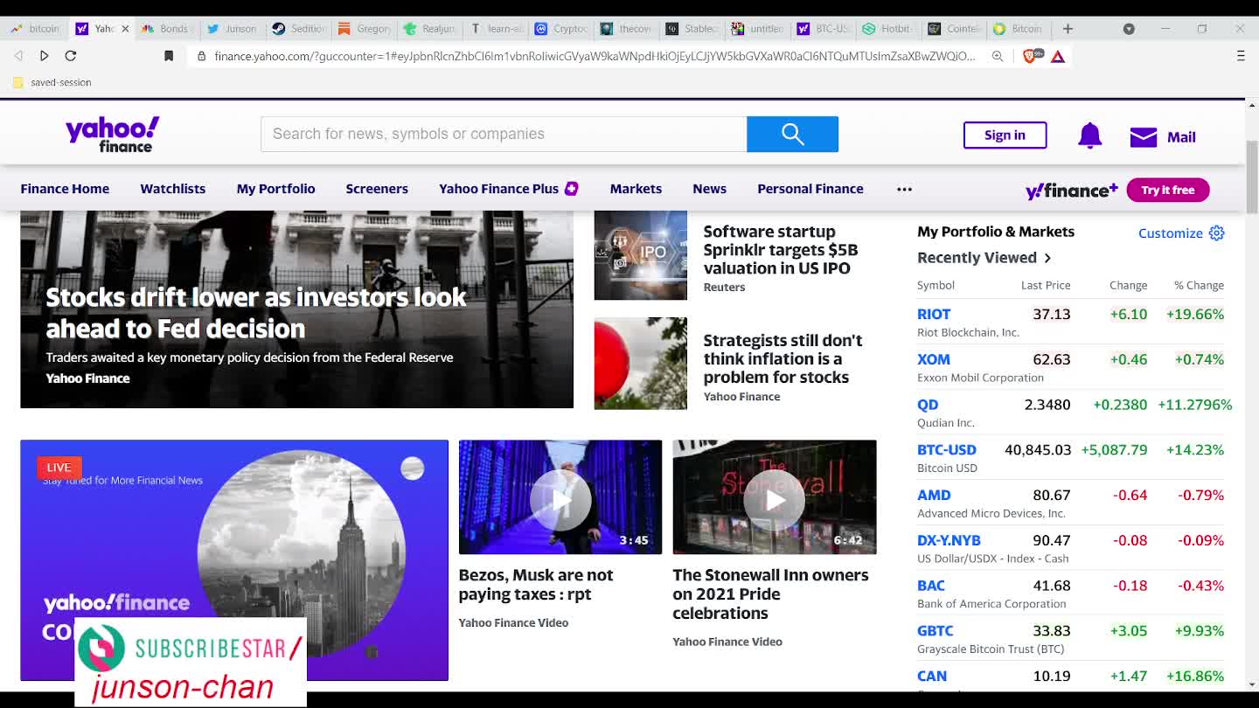Switch to the bitcoin browser tab
The width and height of the screenshot is (1259, 708).
coord(36,28)
